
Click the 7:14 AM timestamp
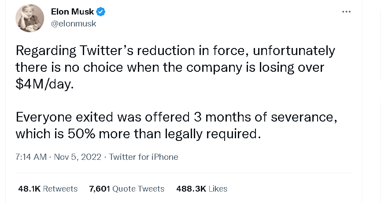31,157
